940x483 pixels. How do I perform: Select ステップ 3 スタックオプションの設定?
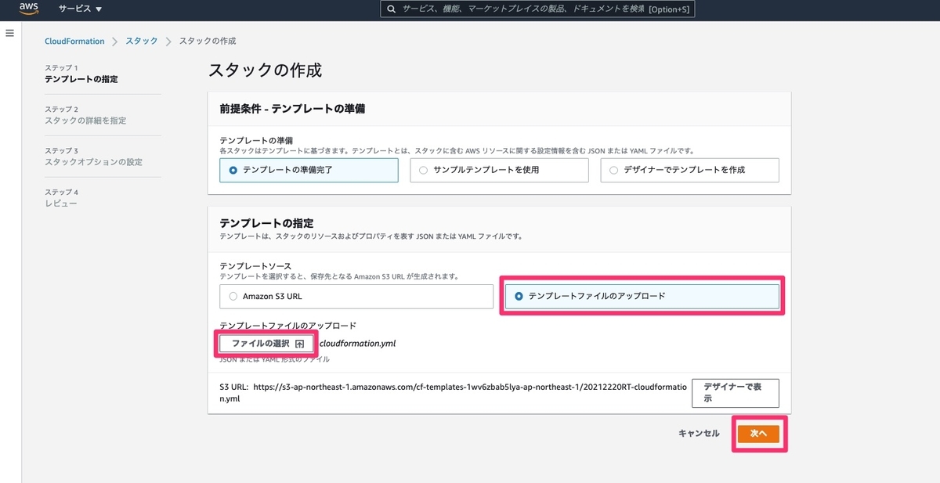point(93,157)
